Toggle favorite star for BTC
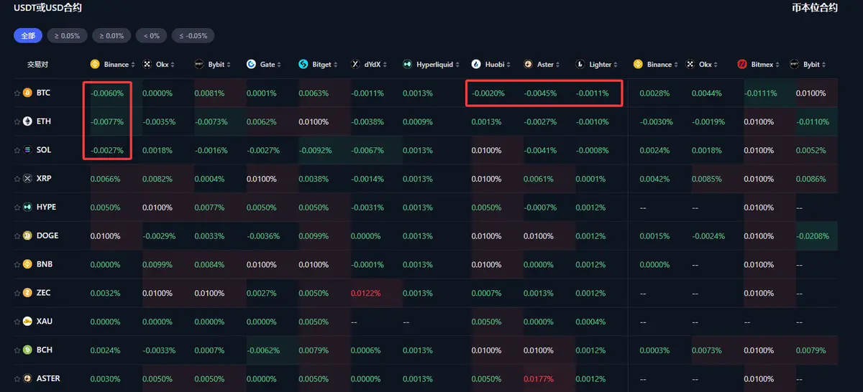The image size is (863, 392). (17, 93)
